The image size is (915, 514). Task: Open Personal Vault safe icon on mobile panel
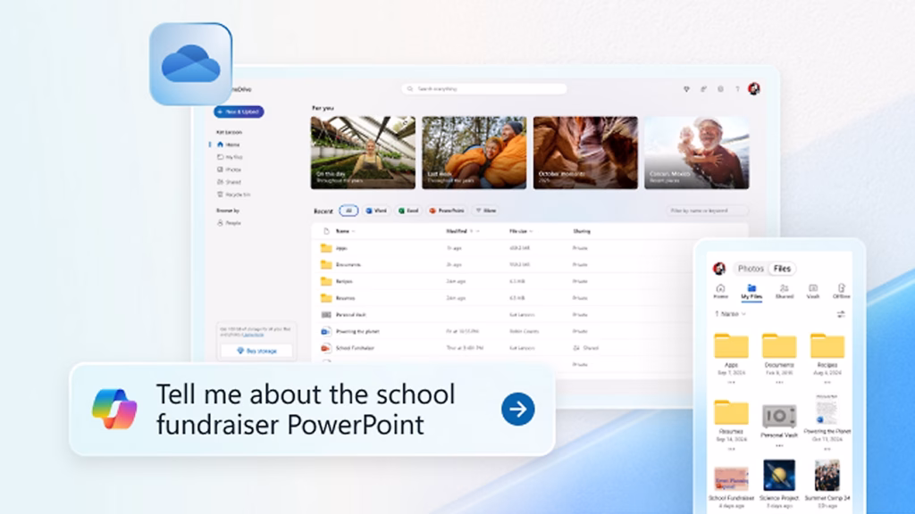coord(779,416)
